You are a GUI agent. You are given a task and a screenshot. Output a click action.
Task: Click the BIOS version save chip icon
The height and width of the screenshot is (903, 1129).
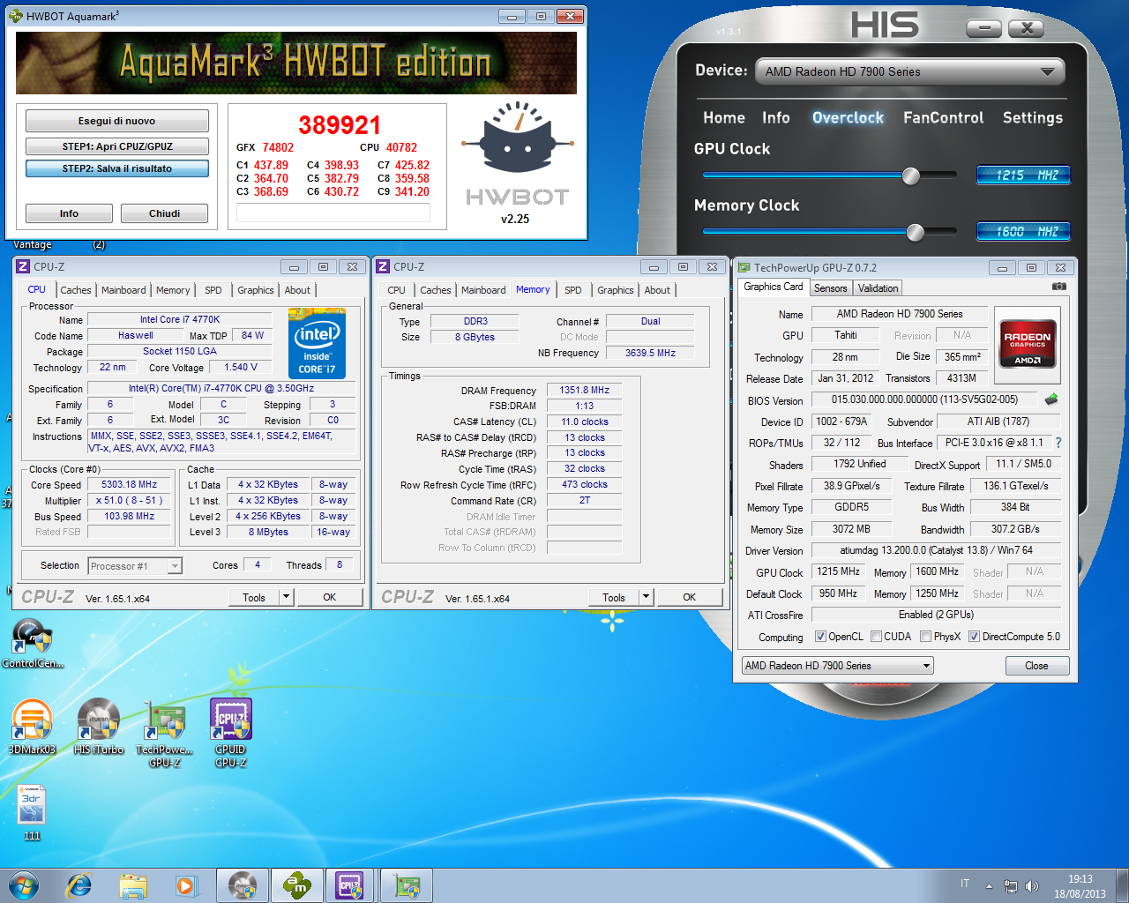[1051, 399]
